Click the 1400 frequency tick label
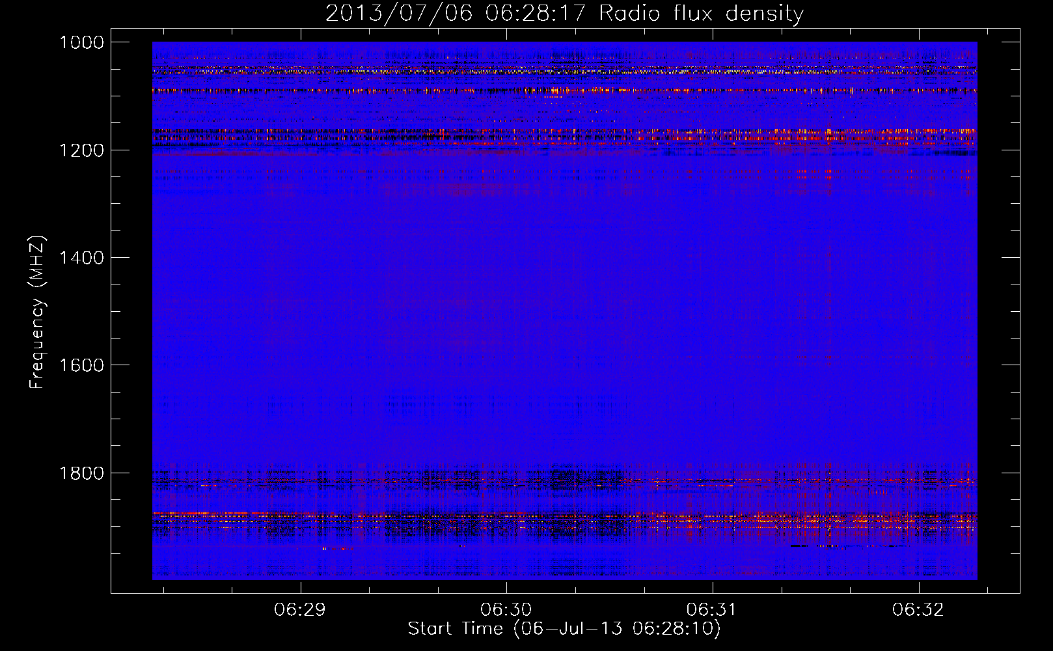 pyautogui.click(x=81, y=258)
